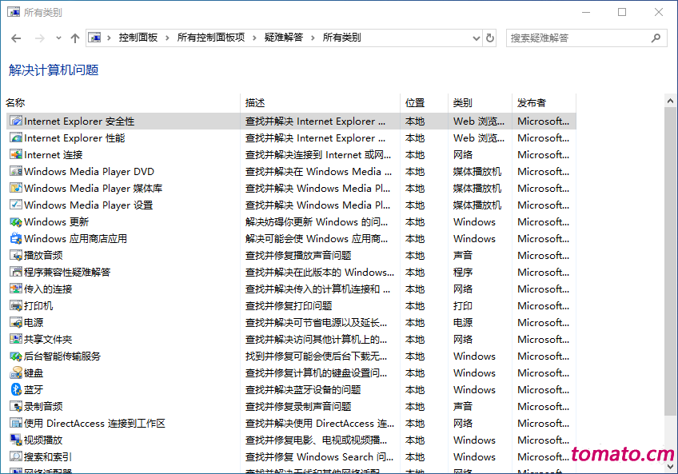Click the 视频播放 icon
The width and height of the screenshot is (678, 474).
(x=16, y=440)
